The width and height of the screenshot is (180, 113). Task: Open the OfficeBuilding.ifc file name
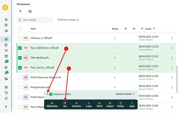(x=40, y=58)
